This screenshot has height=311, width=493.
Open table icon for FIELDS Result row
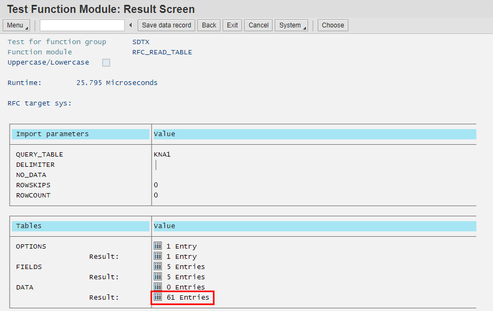pyautogui.click(x=158, y=277)
